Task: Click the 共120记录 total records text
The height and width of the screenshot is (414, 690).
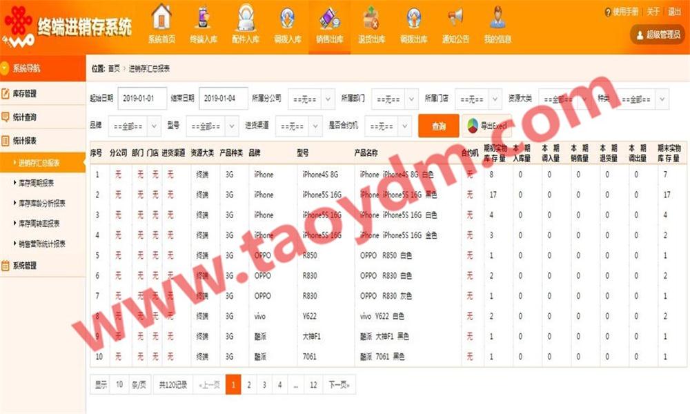Action: [173, 385]
